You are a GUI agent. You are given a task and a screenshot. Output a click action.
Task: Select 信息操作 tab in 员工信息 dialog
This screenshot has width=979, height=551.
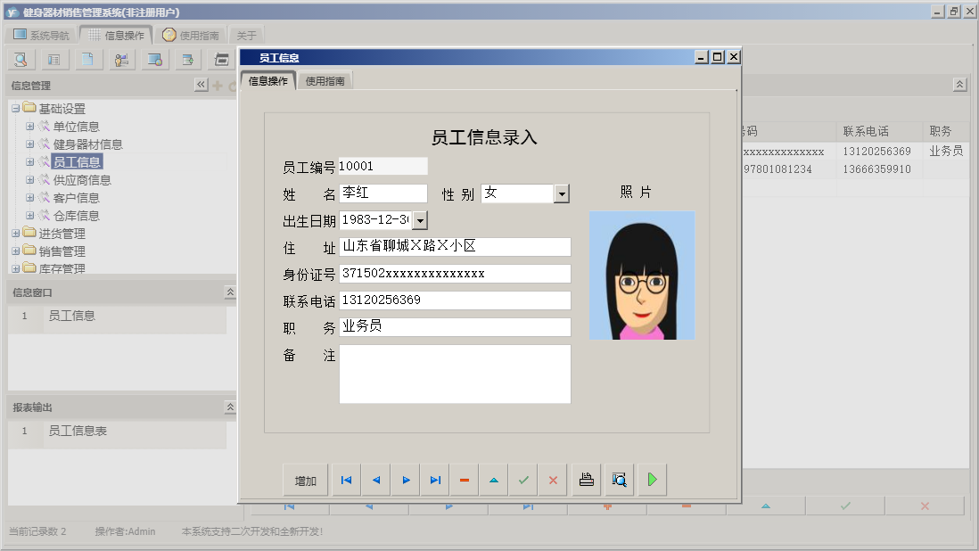point(267,81)
